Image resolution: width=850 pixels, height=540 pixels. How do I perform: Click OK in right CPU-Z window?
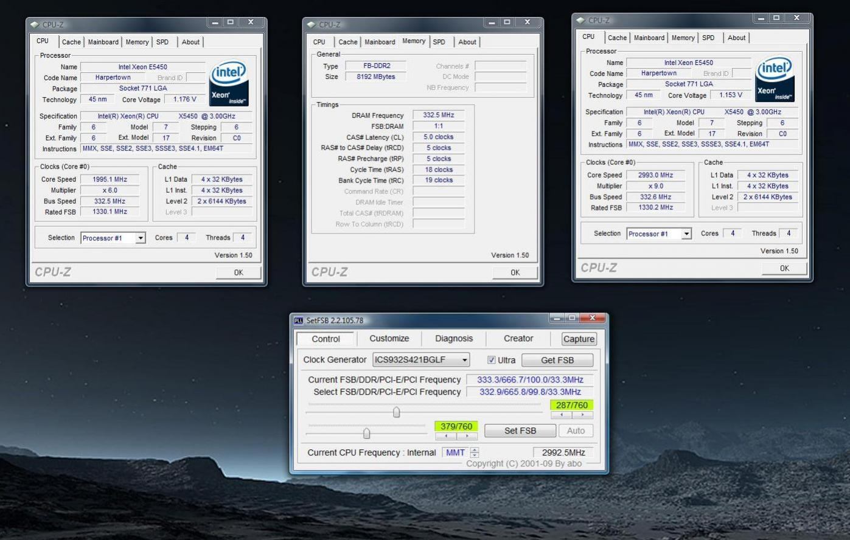(x=785, y=268)
